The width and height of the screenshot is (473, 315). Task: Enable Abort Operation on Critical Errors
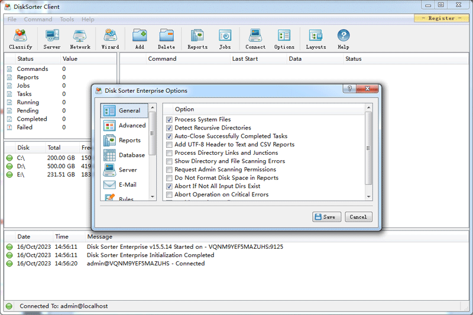click(170, 194)
